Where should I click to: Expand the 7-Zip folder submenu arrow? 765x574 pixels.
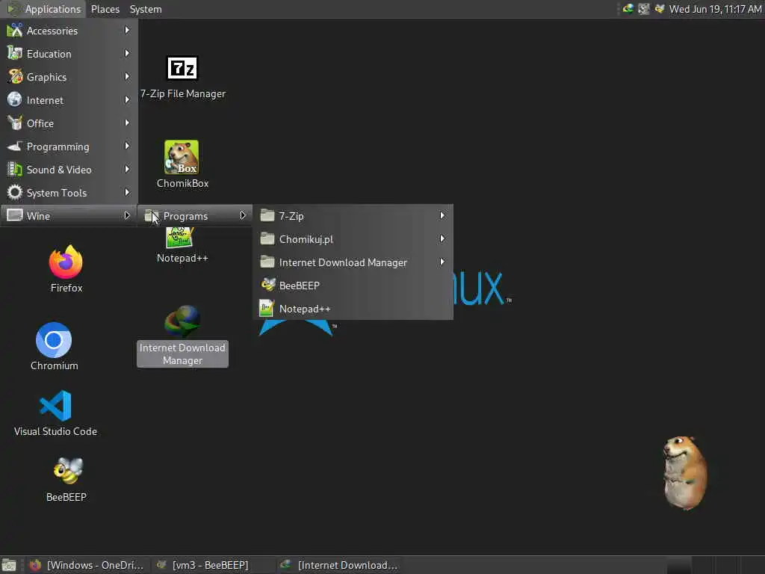click(442, 215)
